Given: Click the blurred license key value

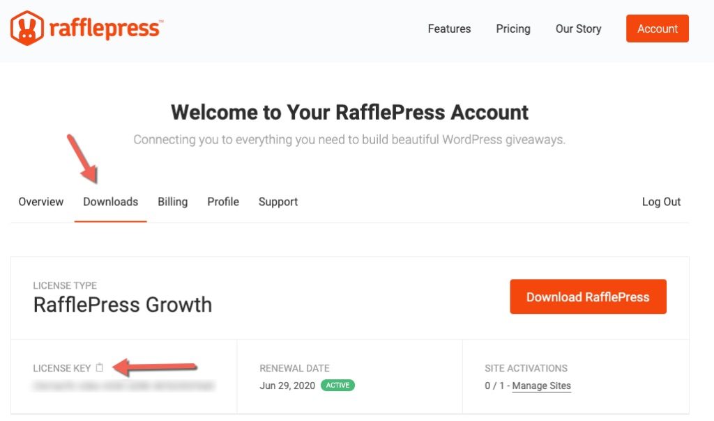Looking at the screenshot, I should pyautogui.click(x=123, y=386).
